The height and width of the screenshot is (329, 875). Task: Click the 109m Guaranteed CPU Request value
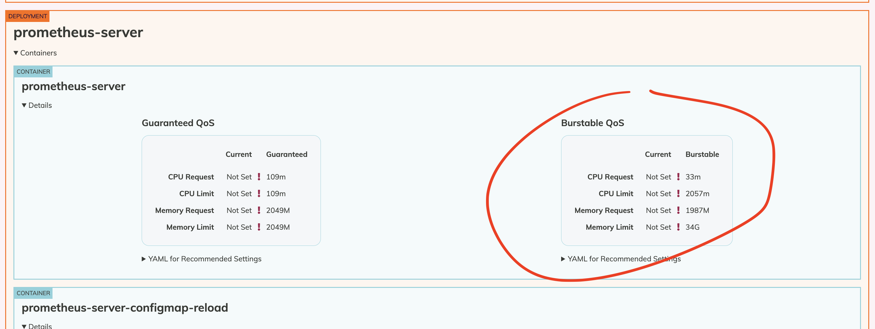click(276, 177)
